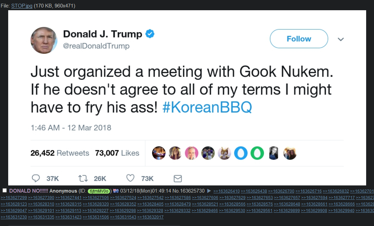Click the blue egg avatar among likers

tap(241, 153)
